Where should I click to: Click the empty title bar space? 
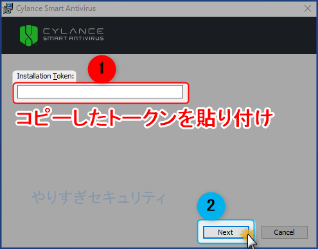199,8
